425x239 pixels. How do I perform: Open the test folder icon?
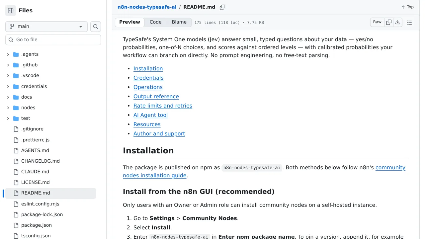(x=16, y=118)
